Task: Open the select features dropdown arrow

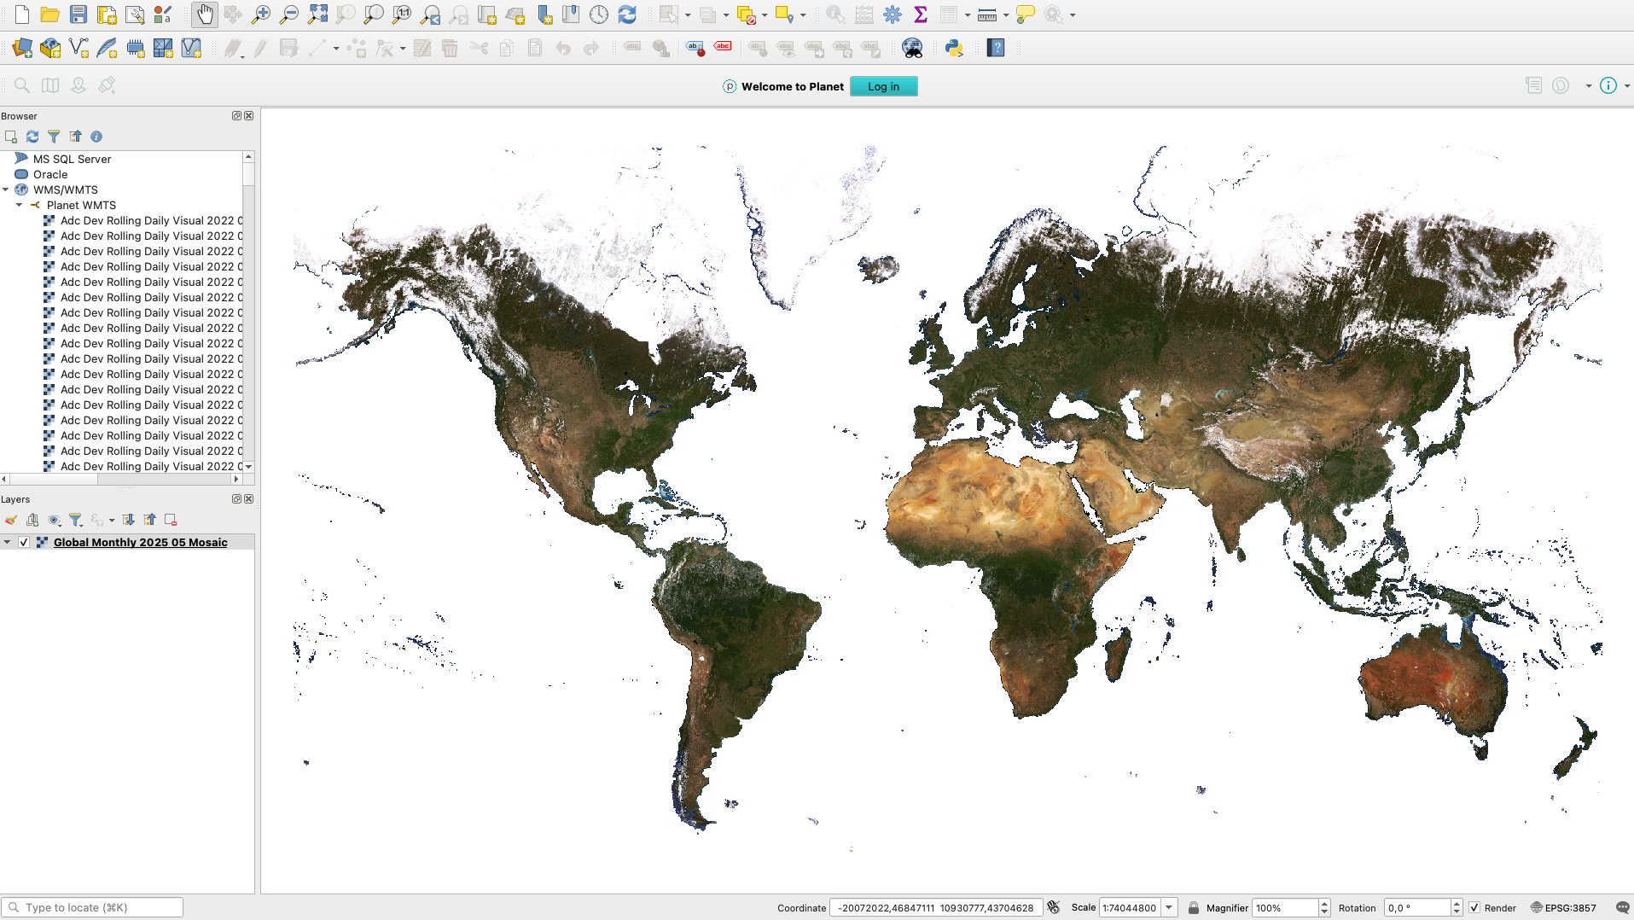Action: tap(689, 15)
